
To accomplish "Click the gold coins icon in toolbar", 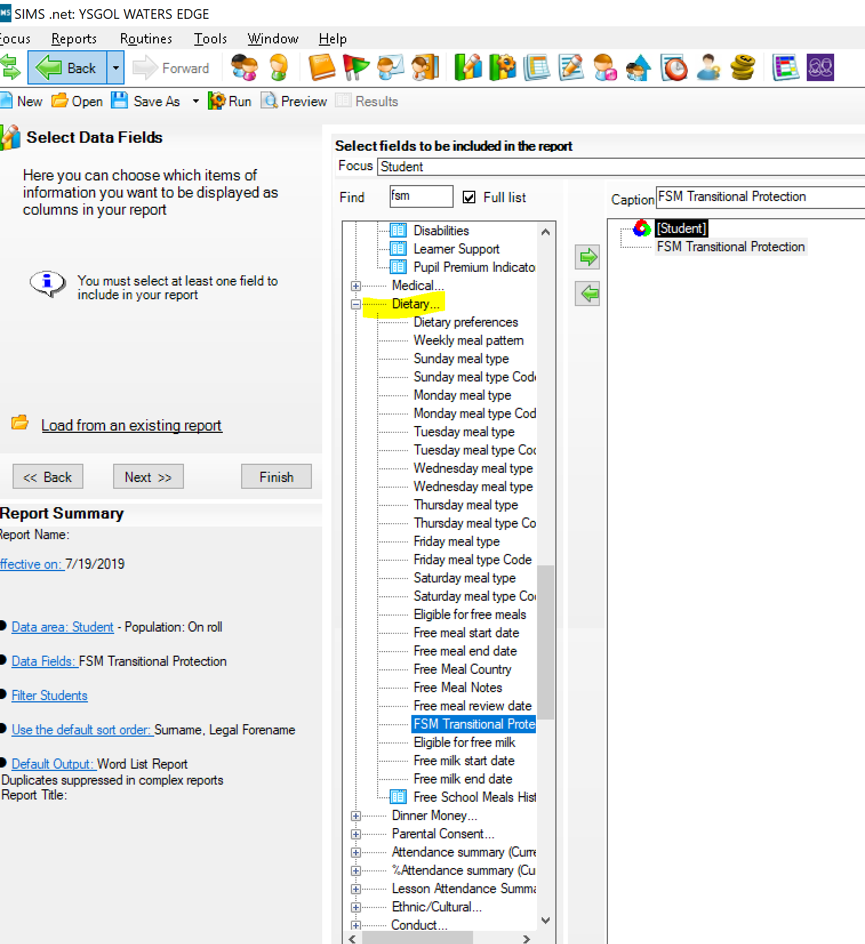I will coord(742,67).
